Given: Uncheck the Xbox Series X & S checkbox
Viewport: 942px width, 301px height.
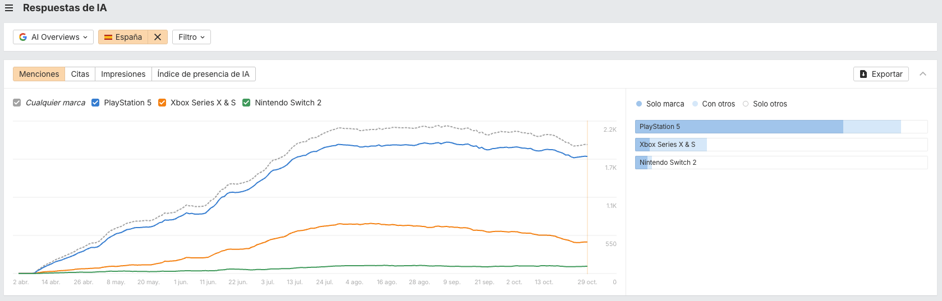Looking at the screenshot, I should pos(162,103).
